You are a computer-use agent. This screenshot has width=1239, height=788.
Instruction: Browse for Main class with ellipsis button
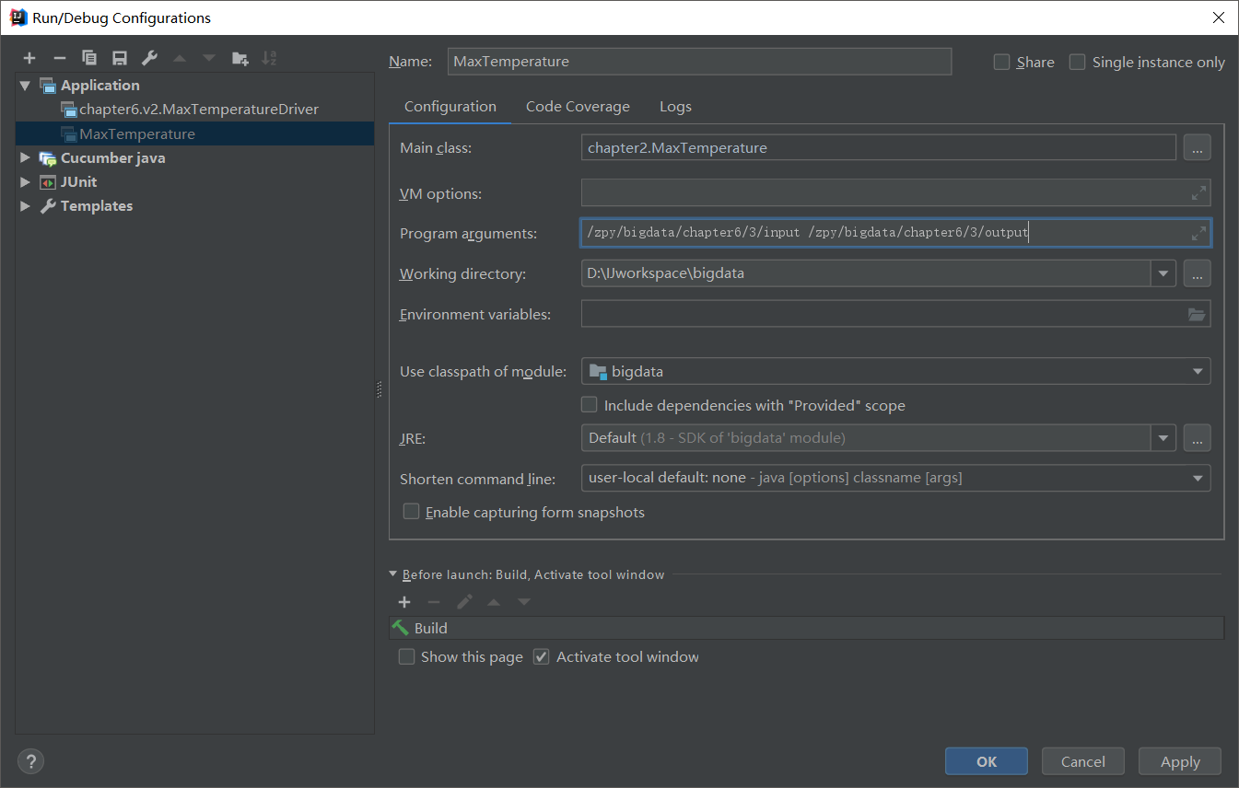[1197, 147]
